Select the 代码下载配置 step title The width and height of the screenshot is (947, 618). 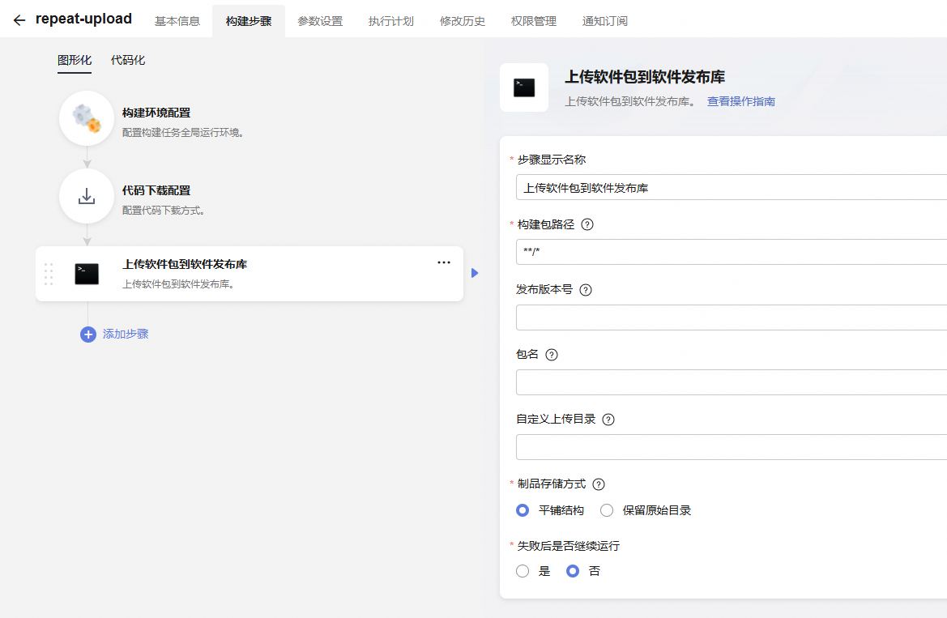156,191
